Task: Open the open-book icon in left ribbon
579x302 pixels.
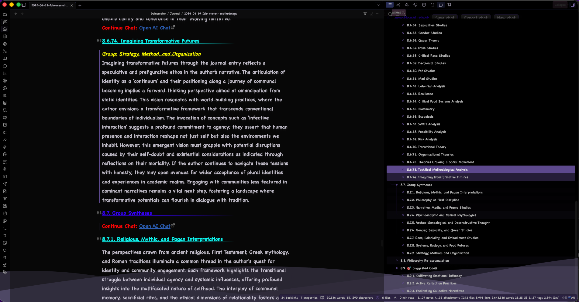Action: pyautogui.click(x=5, y=59)
